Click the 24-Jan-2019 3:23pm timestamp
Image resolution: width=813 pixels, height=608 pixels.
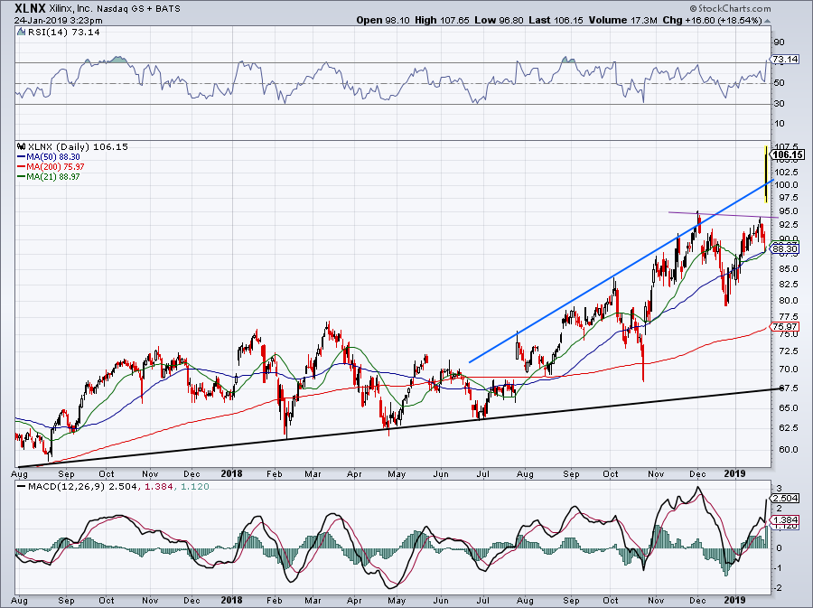(x=58, y=21)
